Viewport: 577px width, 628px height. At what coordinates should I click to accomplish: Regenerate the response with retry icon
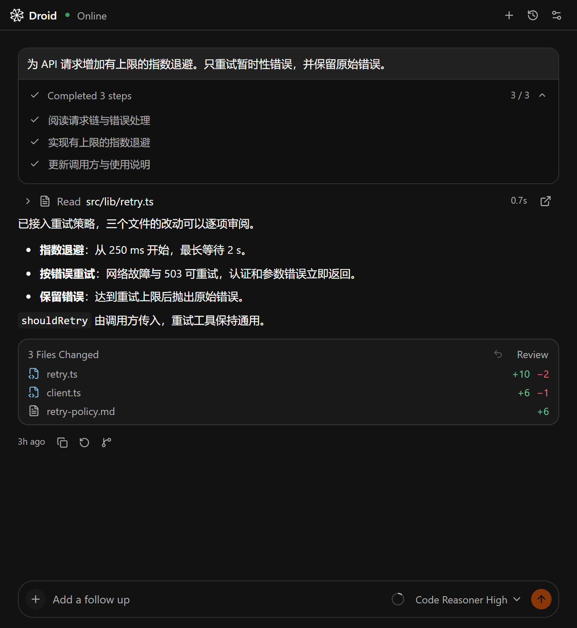84,443
